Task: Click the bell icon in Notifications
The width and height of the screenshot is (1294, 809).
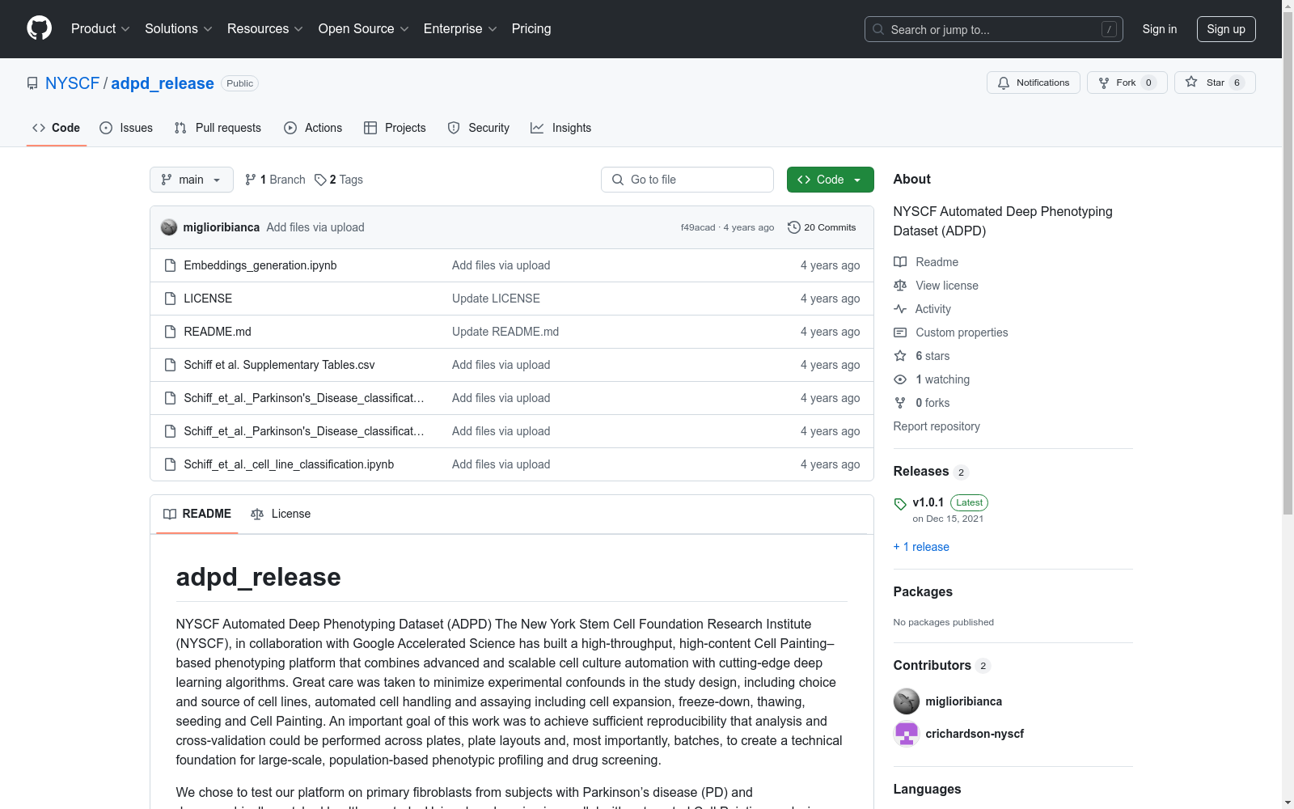Action: click(1004, 83)
